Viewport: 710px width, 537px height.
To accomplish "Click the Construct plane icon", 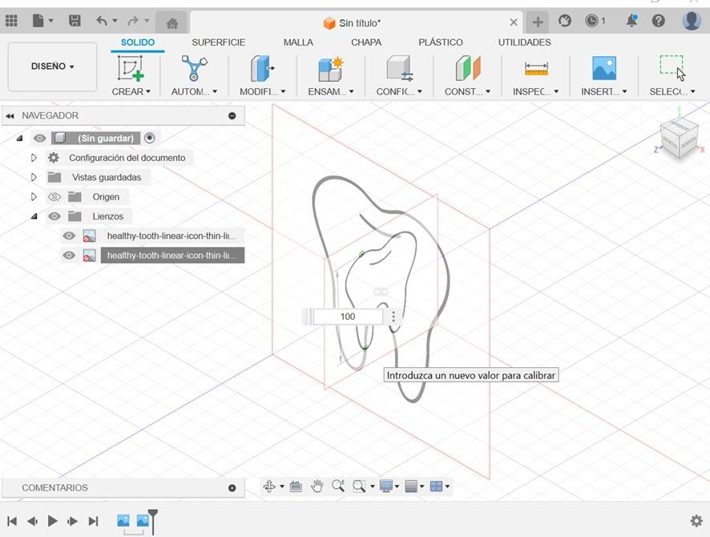I will coord(468,68).
